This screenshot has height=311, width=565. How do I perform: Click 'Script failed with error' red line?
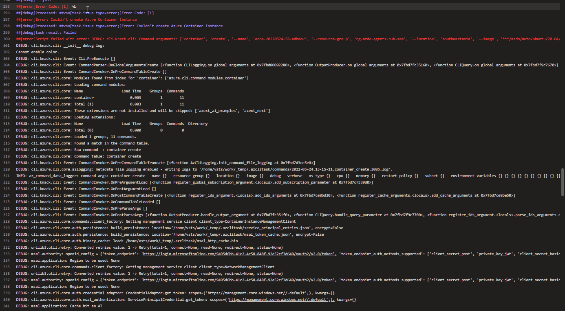(288, 39)
